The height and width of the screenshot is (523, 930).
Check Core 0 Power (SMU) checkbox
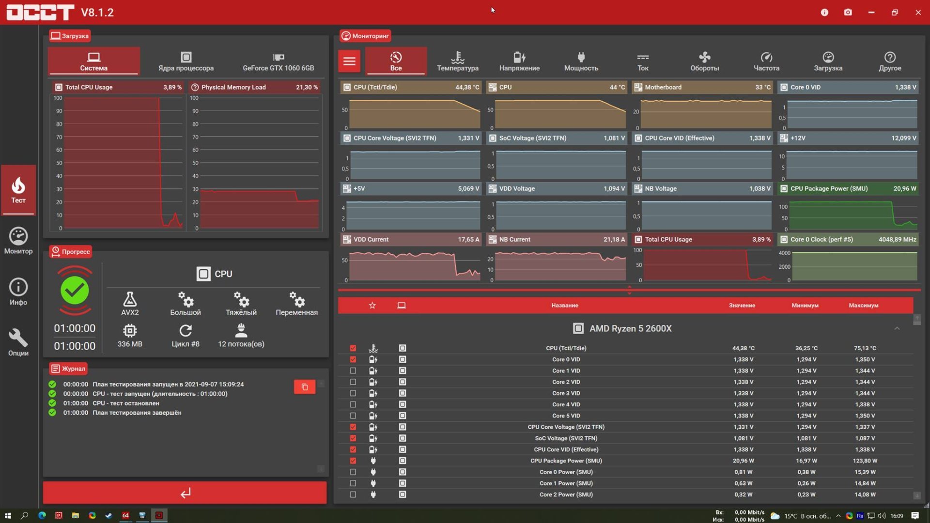tap(353, 472)
